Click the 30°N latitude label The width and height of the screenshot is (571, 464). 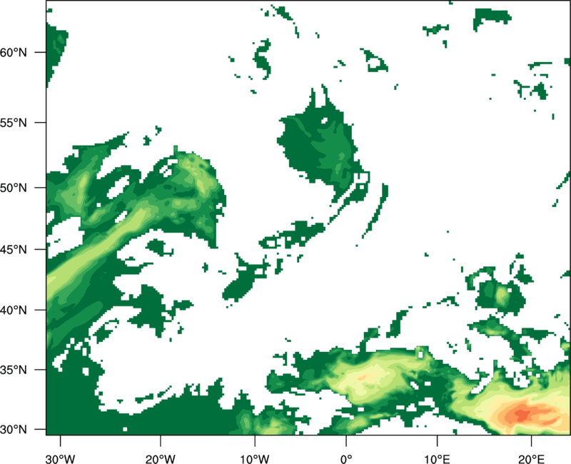coord(14,430)
